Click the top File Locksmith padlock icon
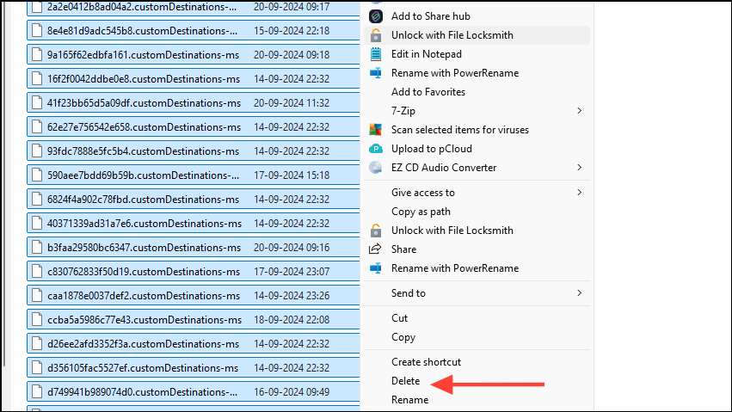This screenshot has width=732, height=412. (376, 35)
